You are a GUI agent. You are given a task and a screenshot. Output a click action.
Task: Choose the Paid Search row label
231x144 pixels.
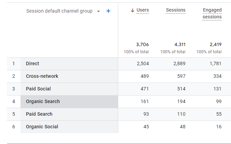pyautogui.click(x=39, y=114)
